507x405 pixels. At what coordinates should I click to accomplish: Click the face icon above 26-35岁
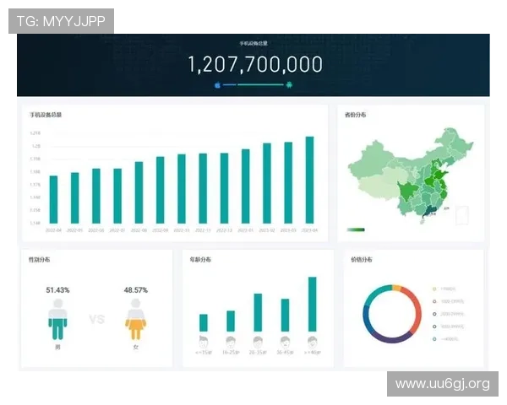(x=258, y=341)
